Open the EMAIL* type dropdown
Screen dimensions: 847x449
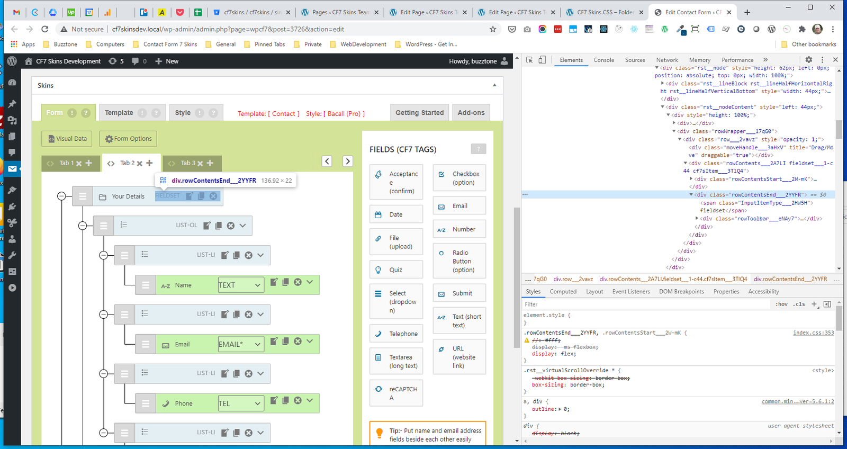(240, 344)
